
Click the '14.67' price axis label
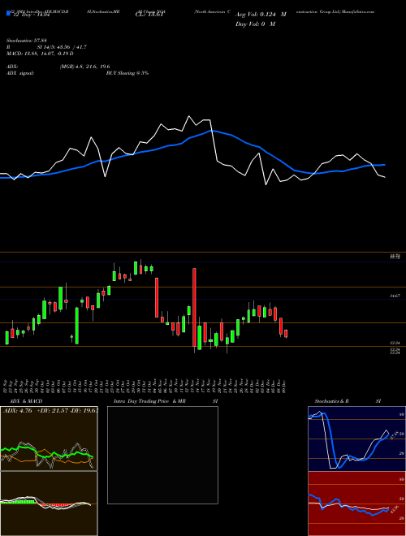tap(395, 296)
